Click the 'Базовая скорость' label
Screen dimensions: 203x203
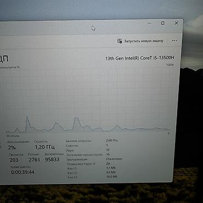[78, 141]
